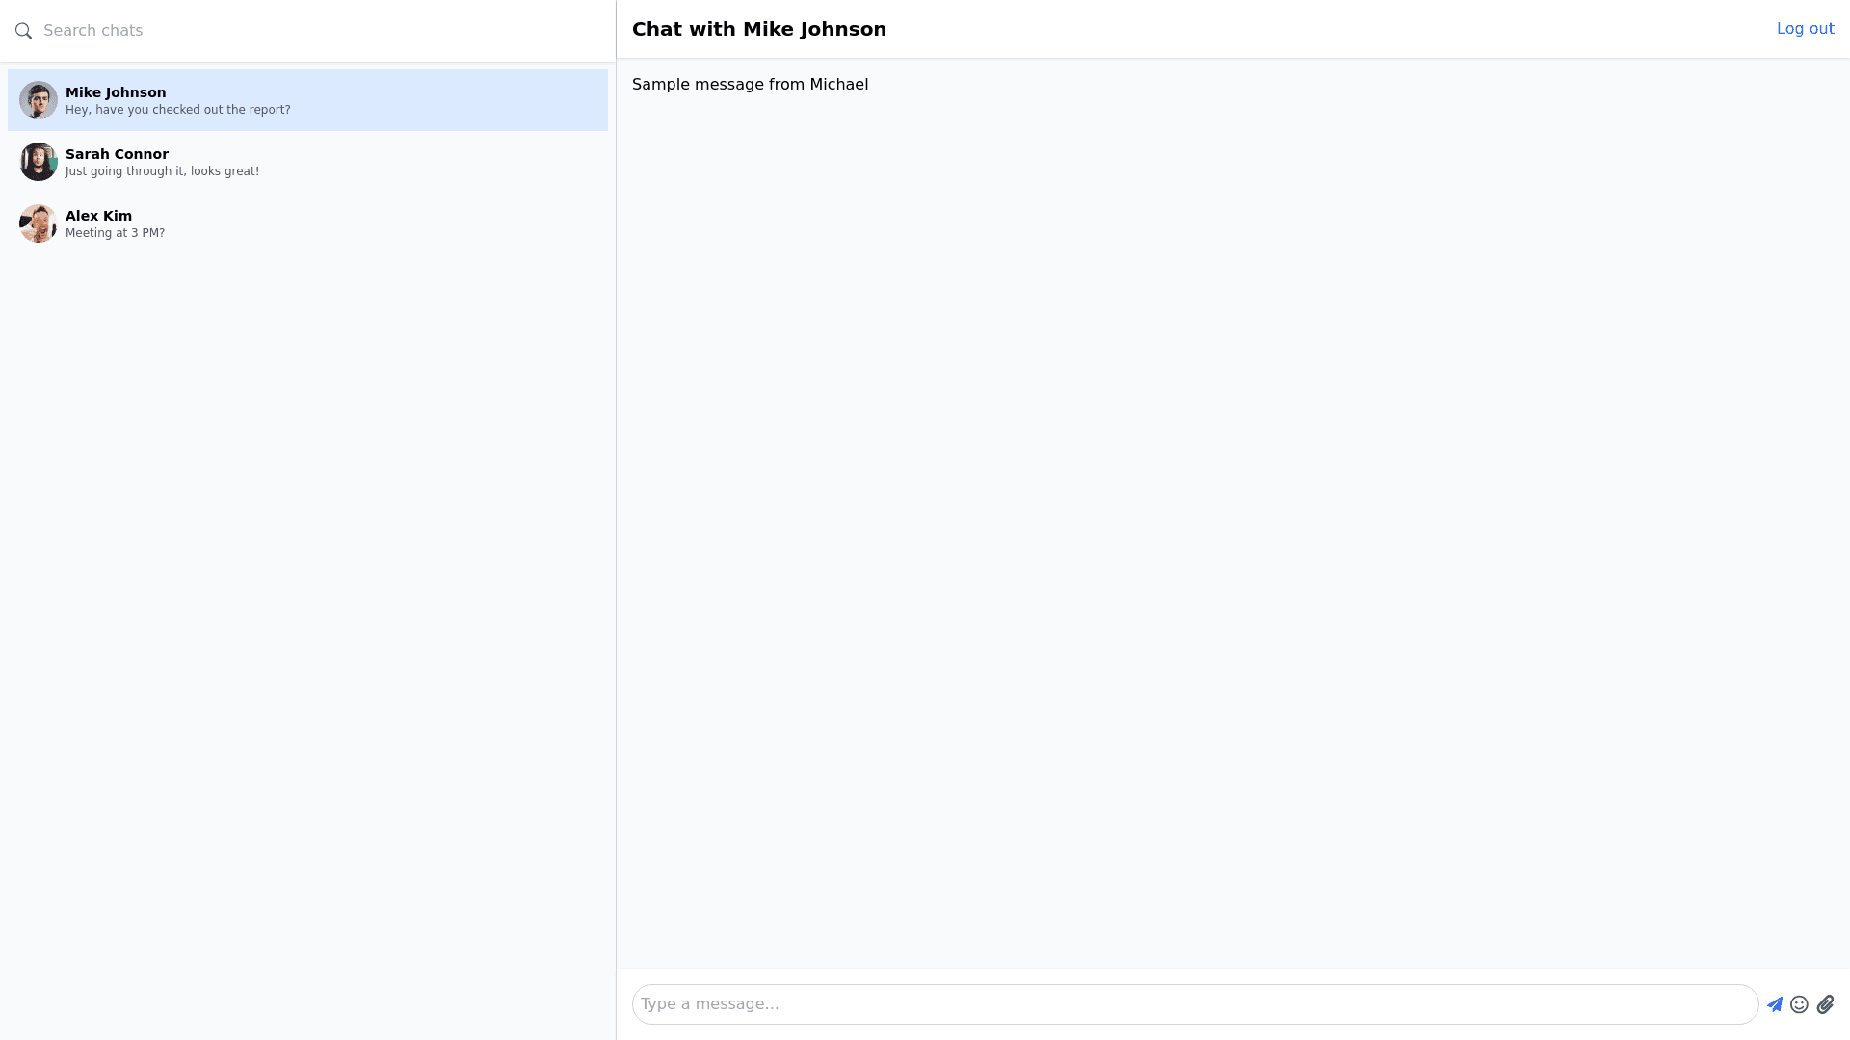The image size is (1850, 1040).
Task: Click Mike Johnson's avatar picture
Action: (39, 100)
